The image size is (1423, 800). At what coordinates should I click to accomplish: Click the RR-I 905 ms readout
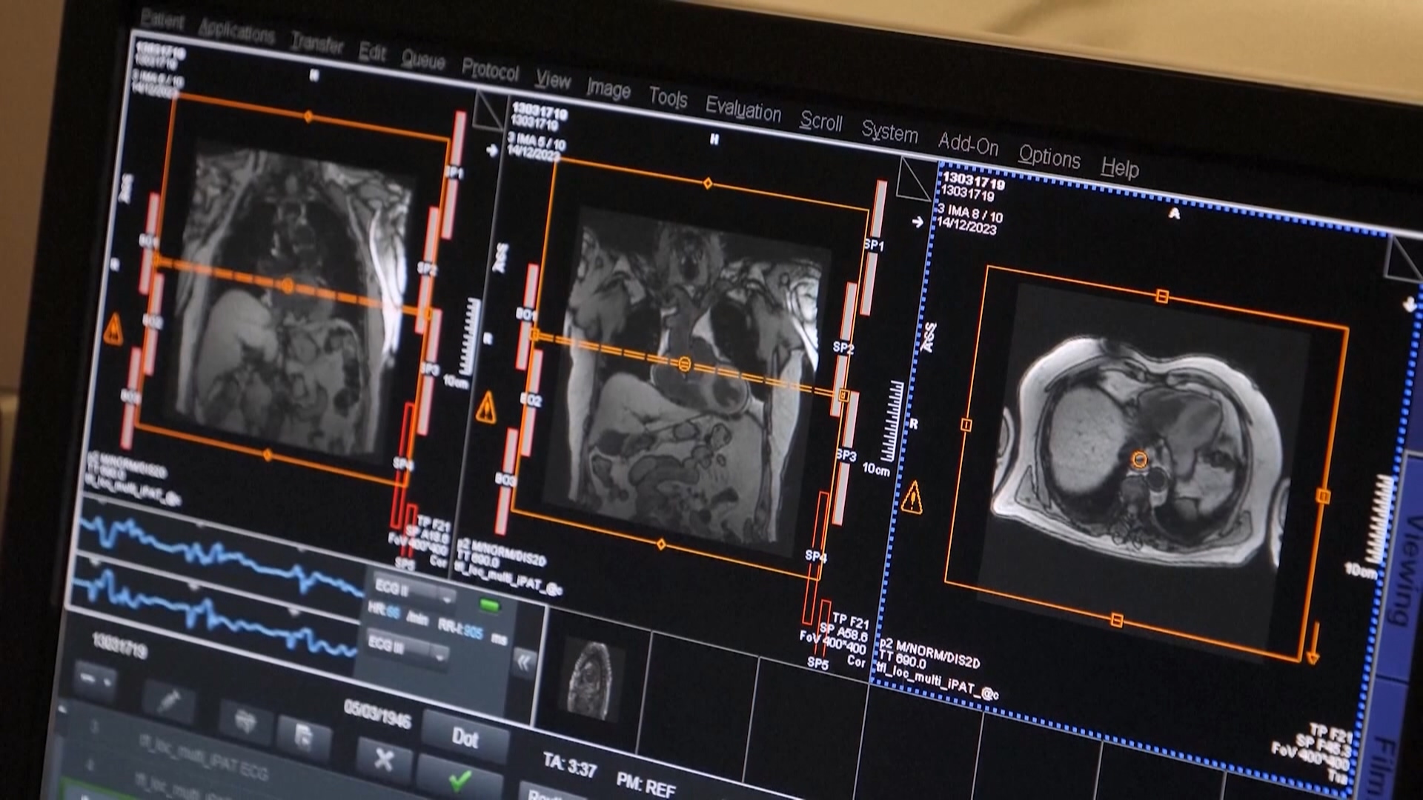tap(473, 630)
